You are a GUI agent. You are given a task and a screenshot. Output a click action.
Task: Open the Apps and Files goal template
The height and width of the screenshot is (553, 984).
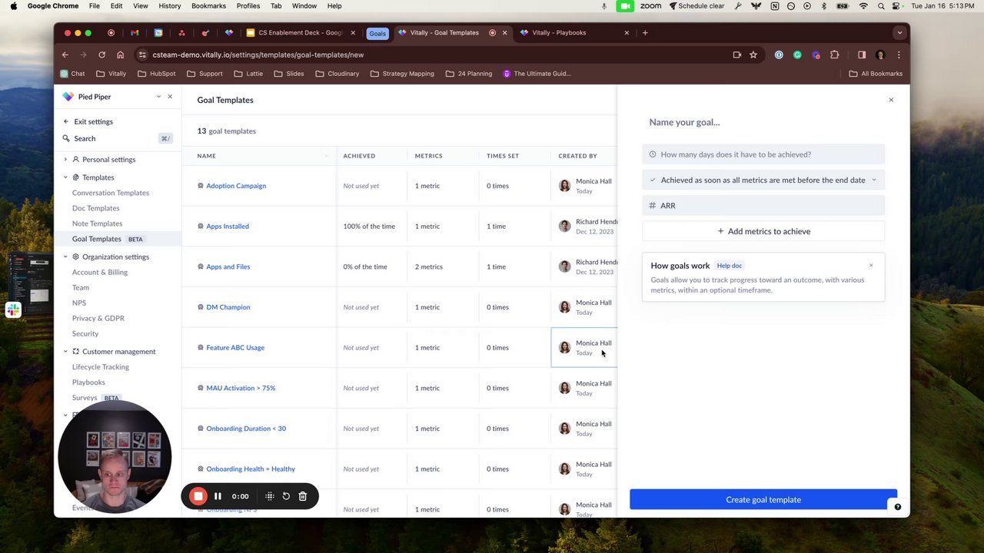[228, 267]
